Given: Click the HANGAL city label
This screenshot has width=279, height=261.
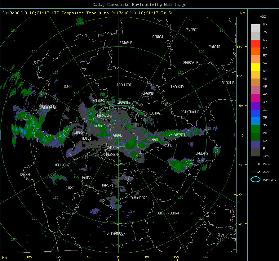Looking at the screenshot, I should click(x=88, y=178).
